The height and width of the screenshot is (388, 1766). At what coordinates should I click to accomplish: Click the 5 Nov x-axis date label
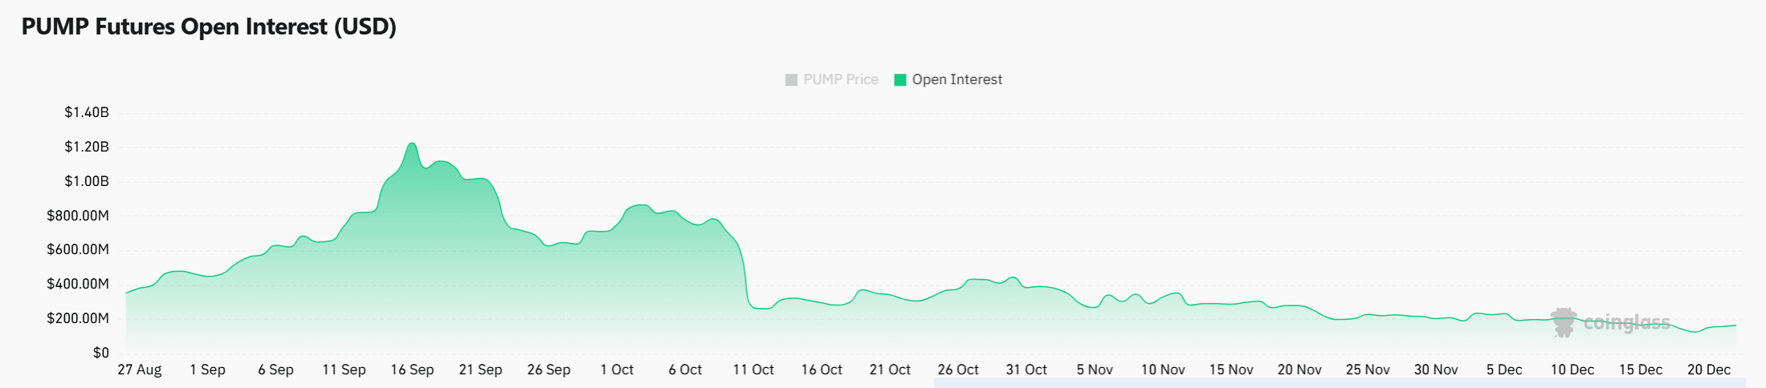(x=1095, y=370)
